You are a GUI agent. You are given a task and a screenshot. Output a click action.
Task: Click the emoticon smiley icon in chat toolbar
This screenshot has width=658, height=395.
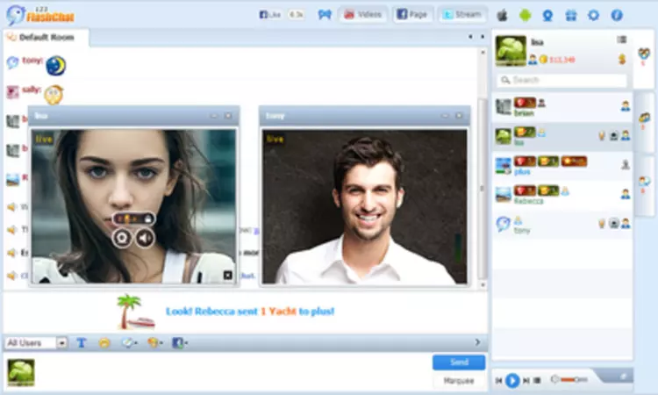tap(104, 343)
